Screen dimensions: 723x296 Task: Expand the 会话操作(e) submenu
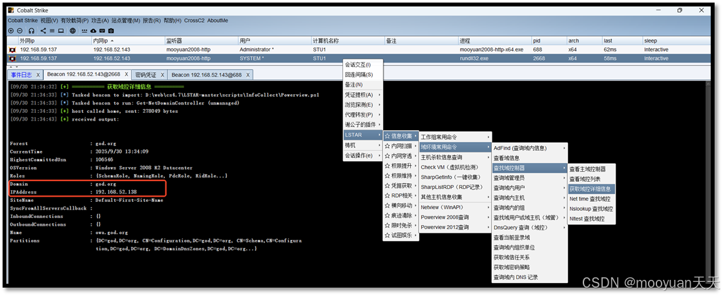tap(363, 155)
